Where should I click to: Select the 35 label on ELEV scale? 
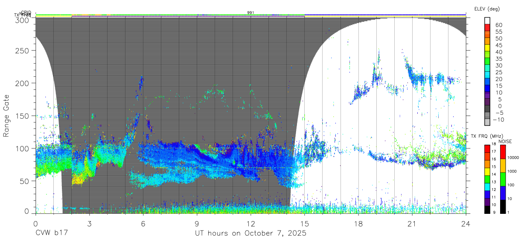(x=498, y=58)
